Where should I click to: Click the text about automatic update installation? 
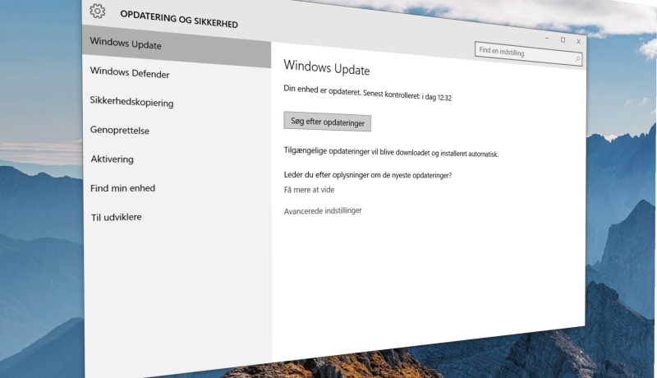(x=391, y=152)
